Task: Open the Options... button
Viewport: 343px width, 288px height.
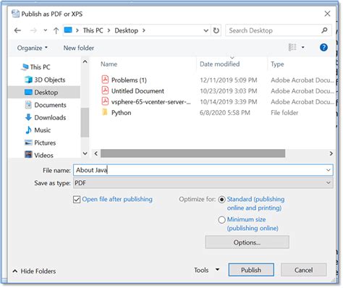Action: [247, 242]
